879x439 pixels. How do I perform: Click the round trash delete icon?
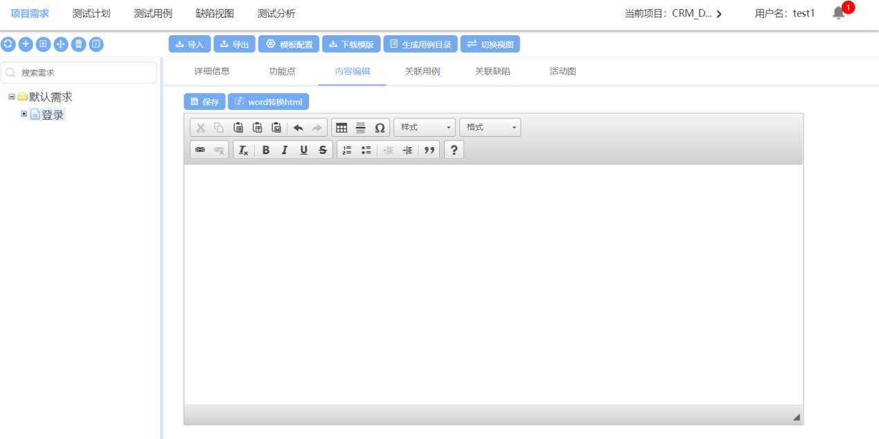[x=78, y=44]
